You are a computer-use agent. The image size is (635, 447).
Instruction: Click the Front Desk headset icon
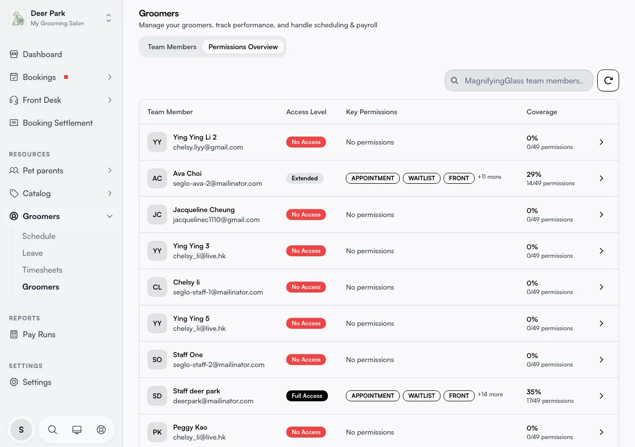14,100
